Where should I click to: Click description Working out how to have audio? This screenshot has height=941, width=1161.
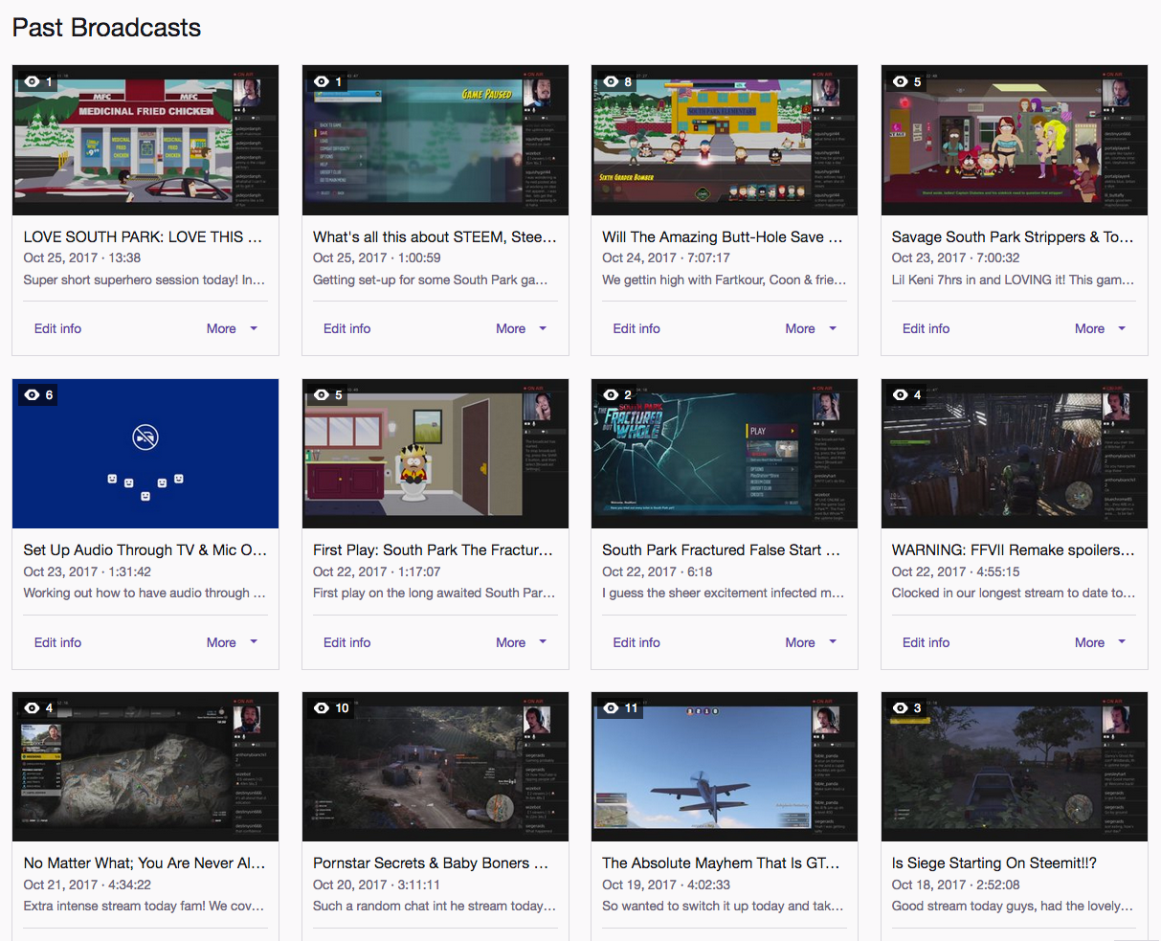tap(145, 593)
